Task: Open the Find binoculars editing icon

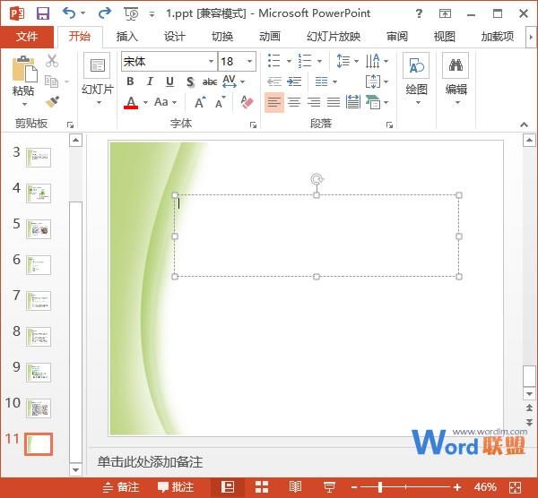Action: [x=456, y=65]
